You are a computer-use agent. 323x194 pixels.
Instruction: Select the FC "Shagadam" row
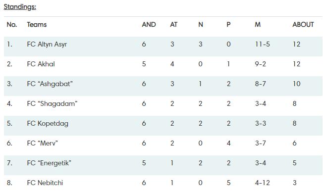163,103
